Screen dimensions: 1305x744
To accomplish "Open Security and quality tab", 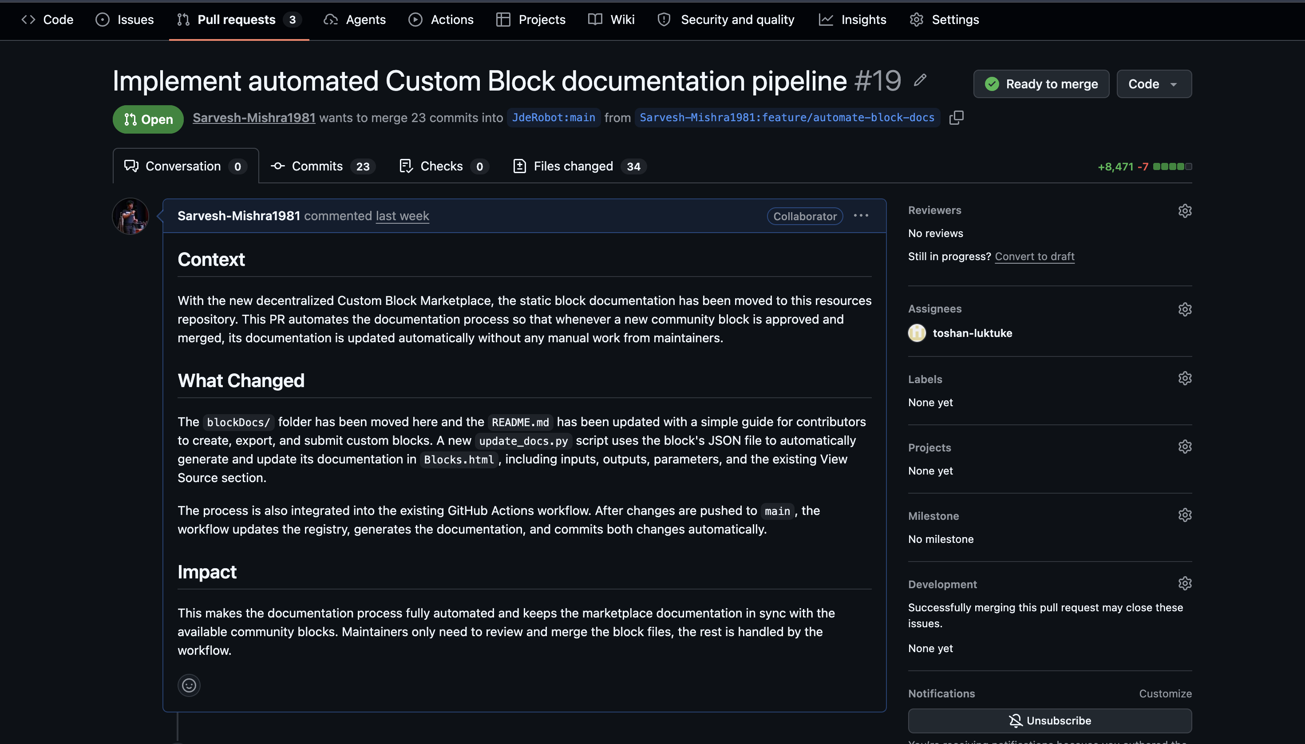I will click(x=726, y=20).
